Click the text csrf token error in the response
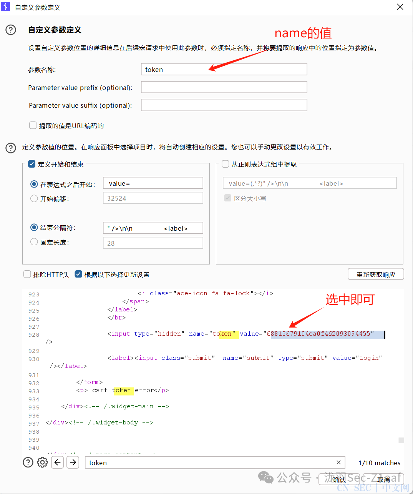Image resolution: width=413 pixels, height=494 pixels. point(123,390)
